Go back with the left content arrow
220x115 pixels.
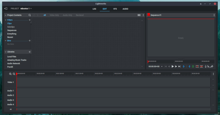click(x=34, y=15)
